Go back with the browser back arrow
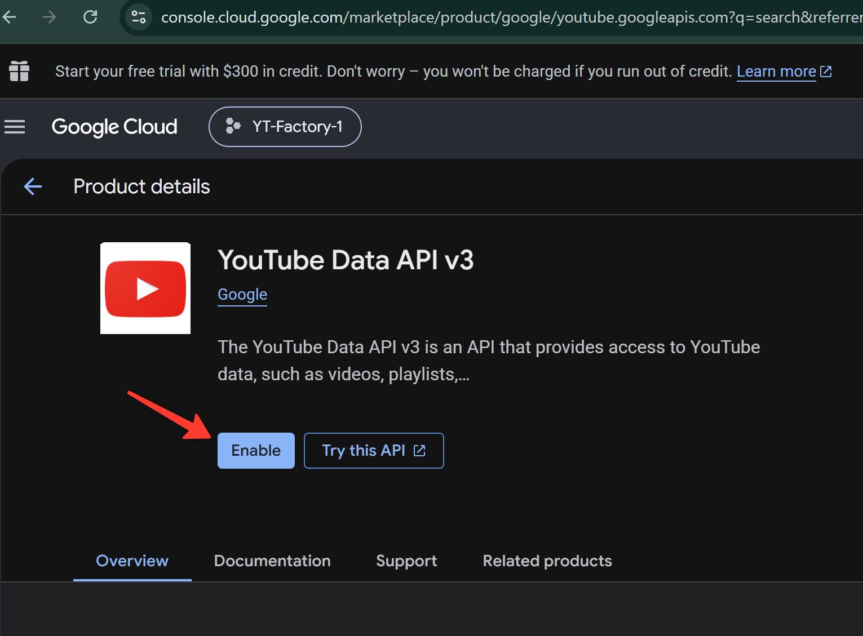 tap(9, 17)
